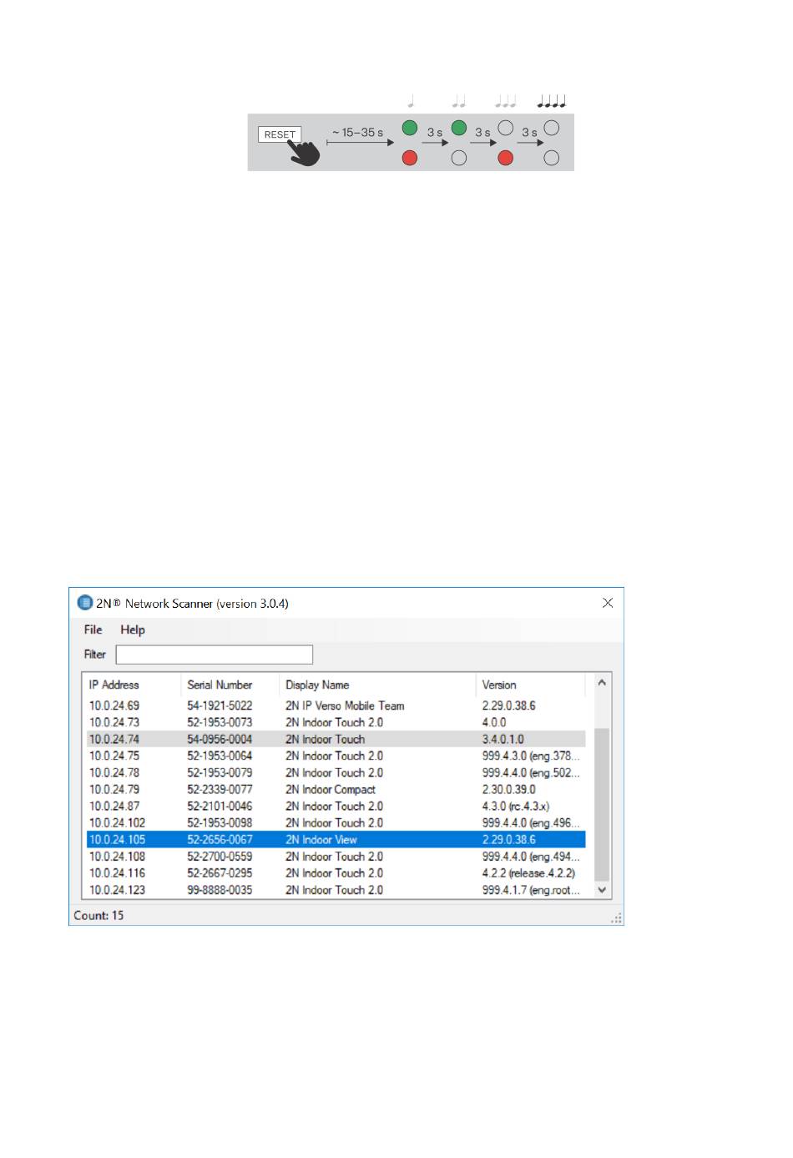Screen dimensions: 793x1158
Task: Click display name 2N Indoor Compact
Action: coord(331,789)
